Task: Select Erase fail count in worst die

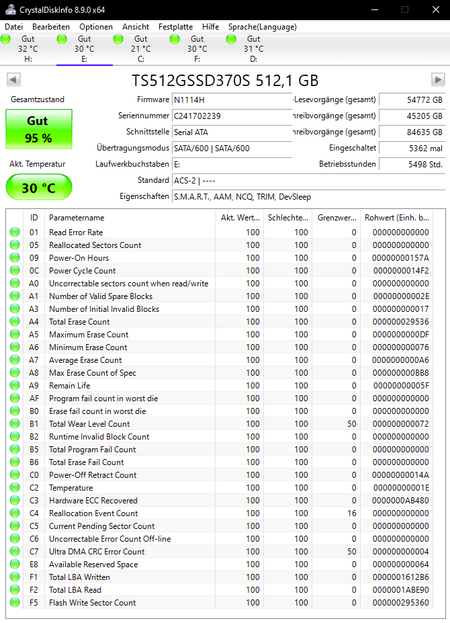Action: click(x=97, y=411)
